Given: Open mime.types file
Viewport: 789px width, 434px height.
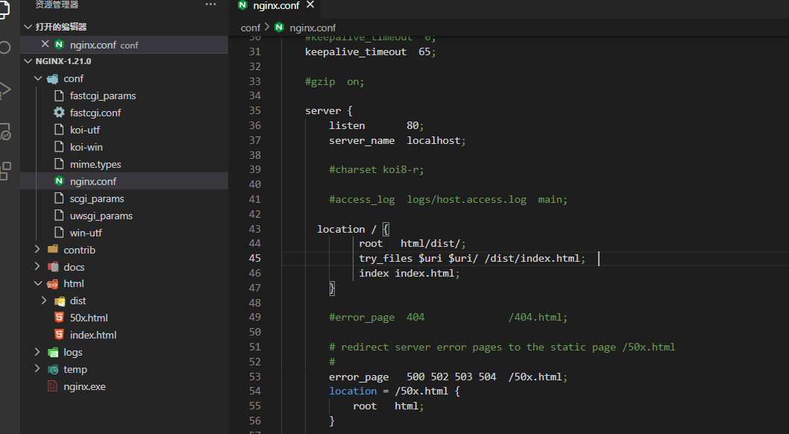Looking at the screenshot, I should click(x=95, y=164).
